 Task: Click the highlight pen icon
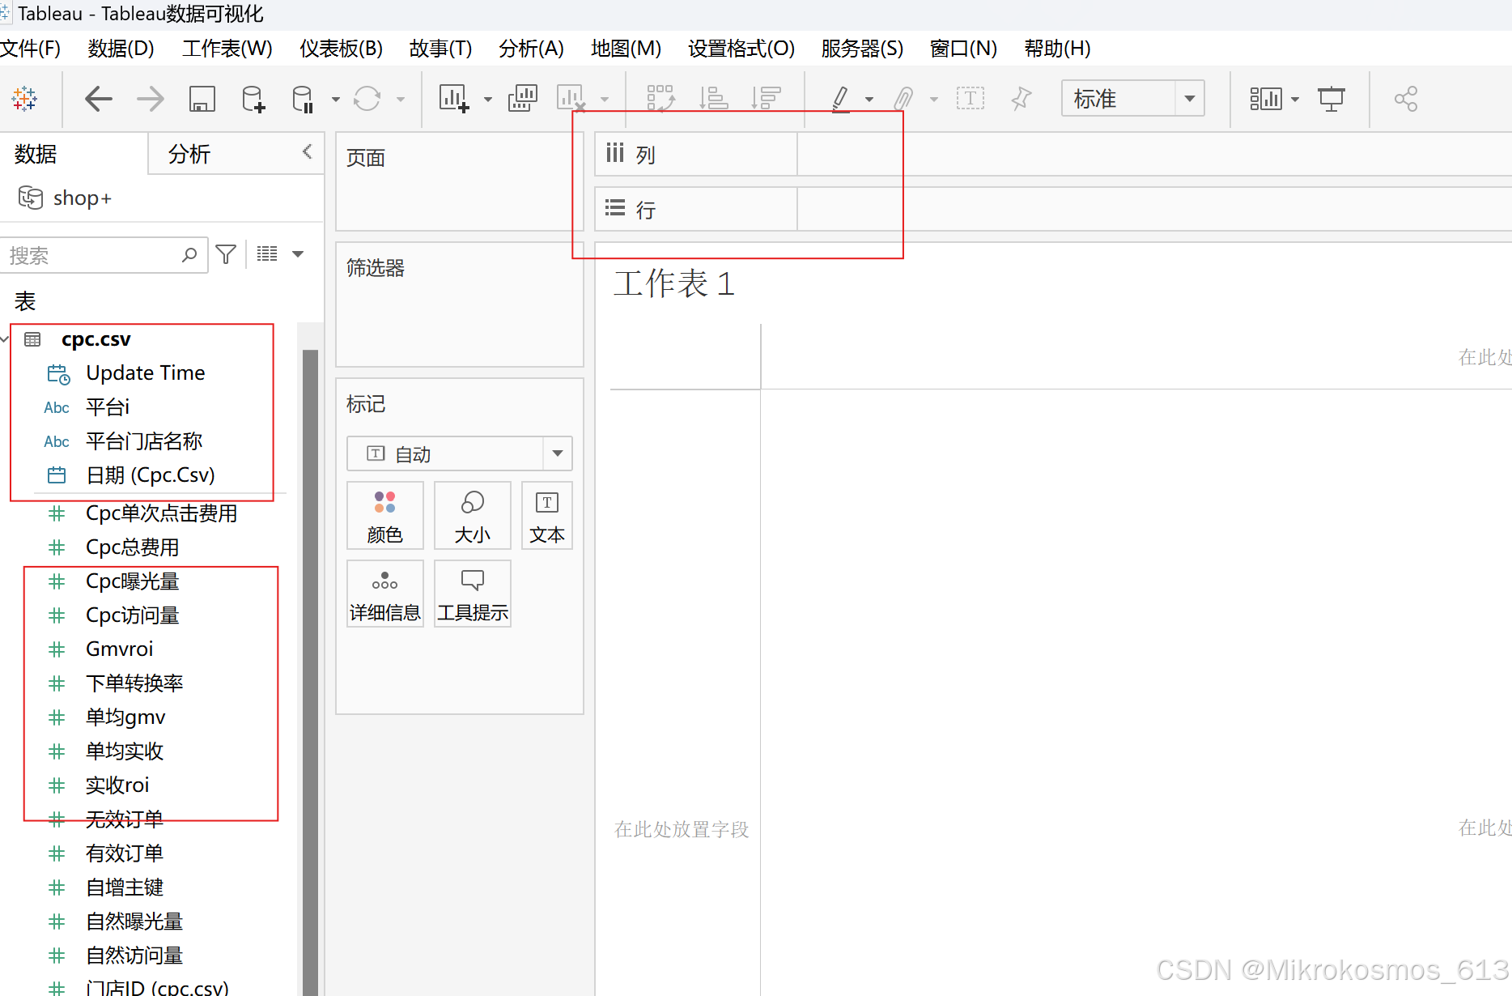coord(841,99)
